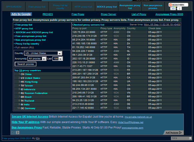Open HTTP proxy list nav tab
This screenshot has height=142, width=194.
(83, 7)
